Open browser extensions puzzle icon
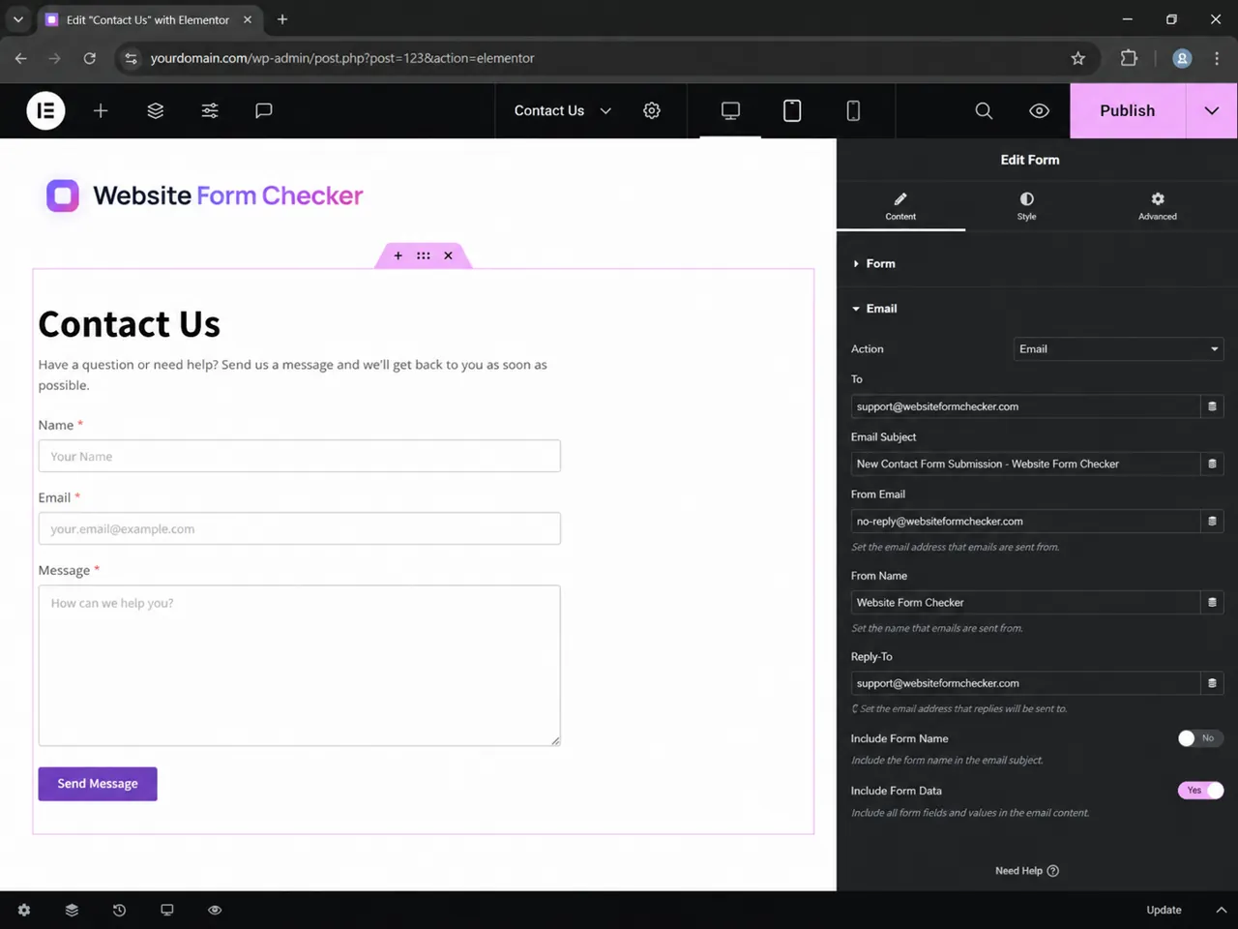 click(x=1129, y=58)
